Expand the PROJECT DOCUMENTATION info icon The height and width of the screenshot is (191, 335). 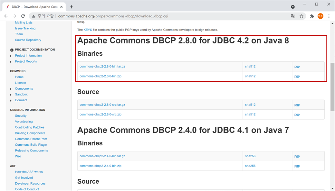[x=12, y=50]
